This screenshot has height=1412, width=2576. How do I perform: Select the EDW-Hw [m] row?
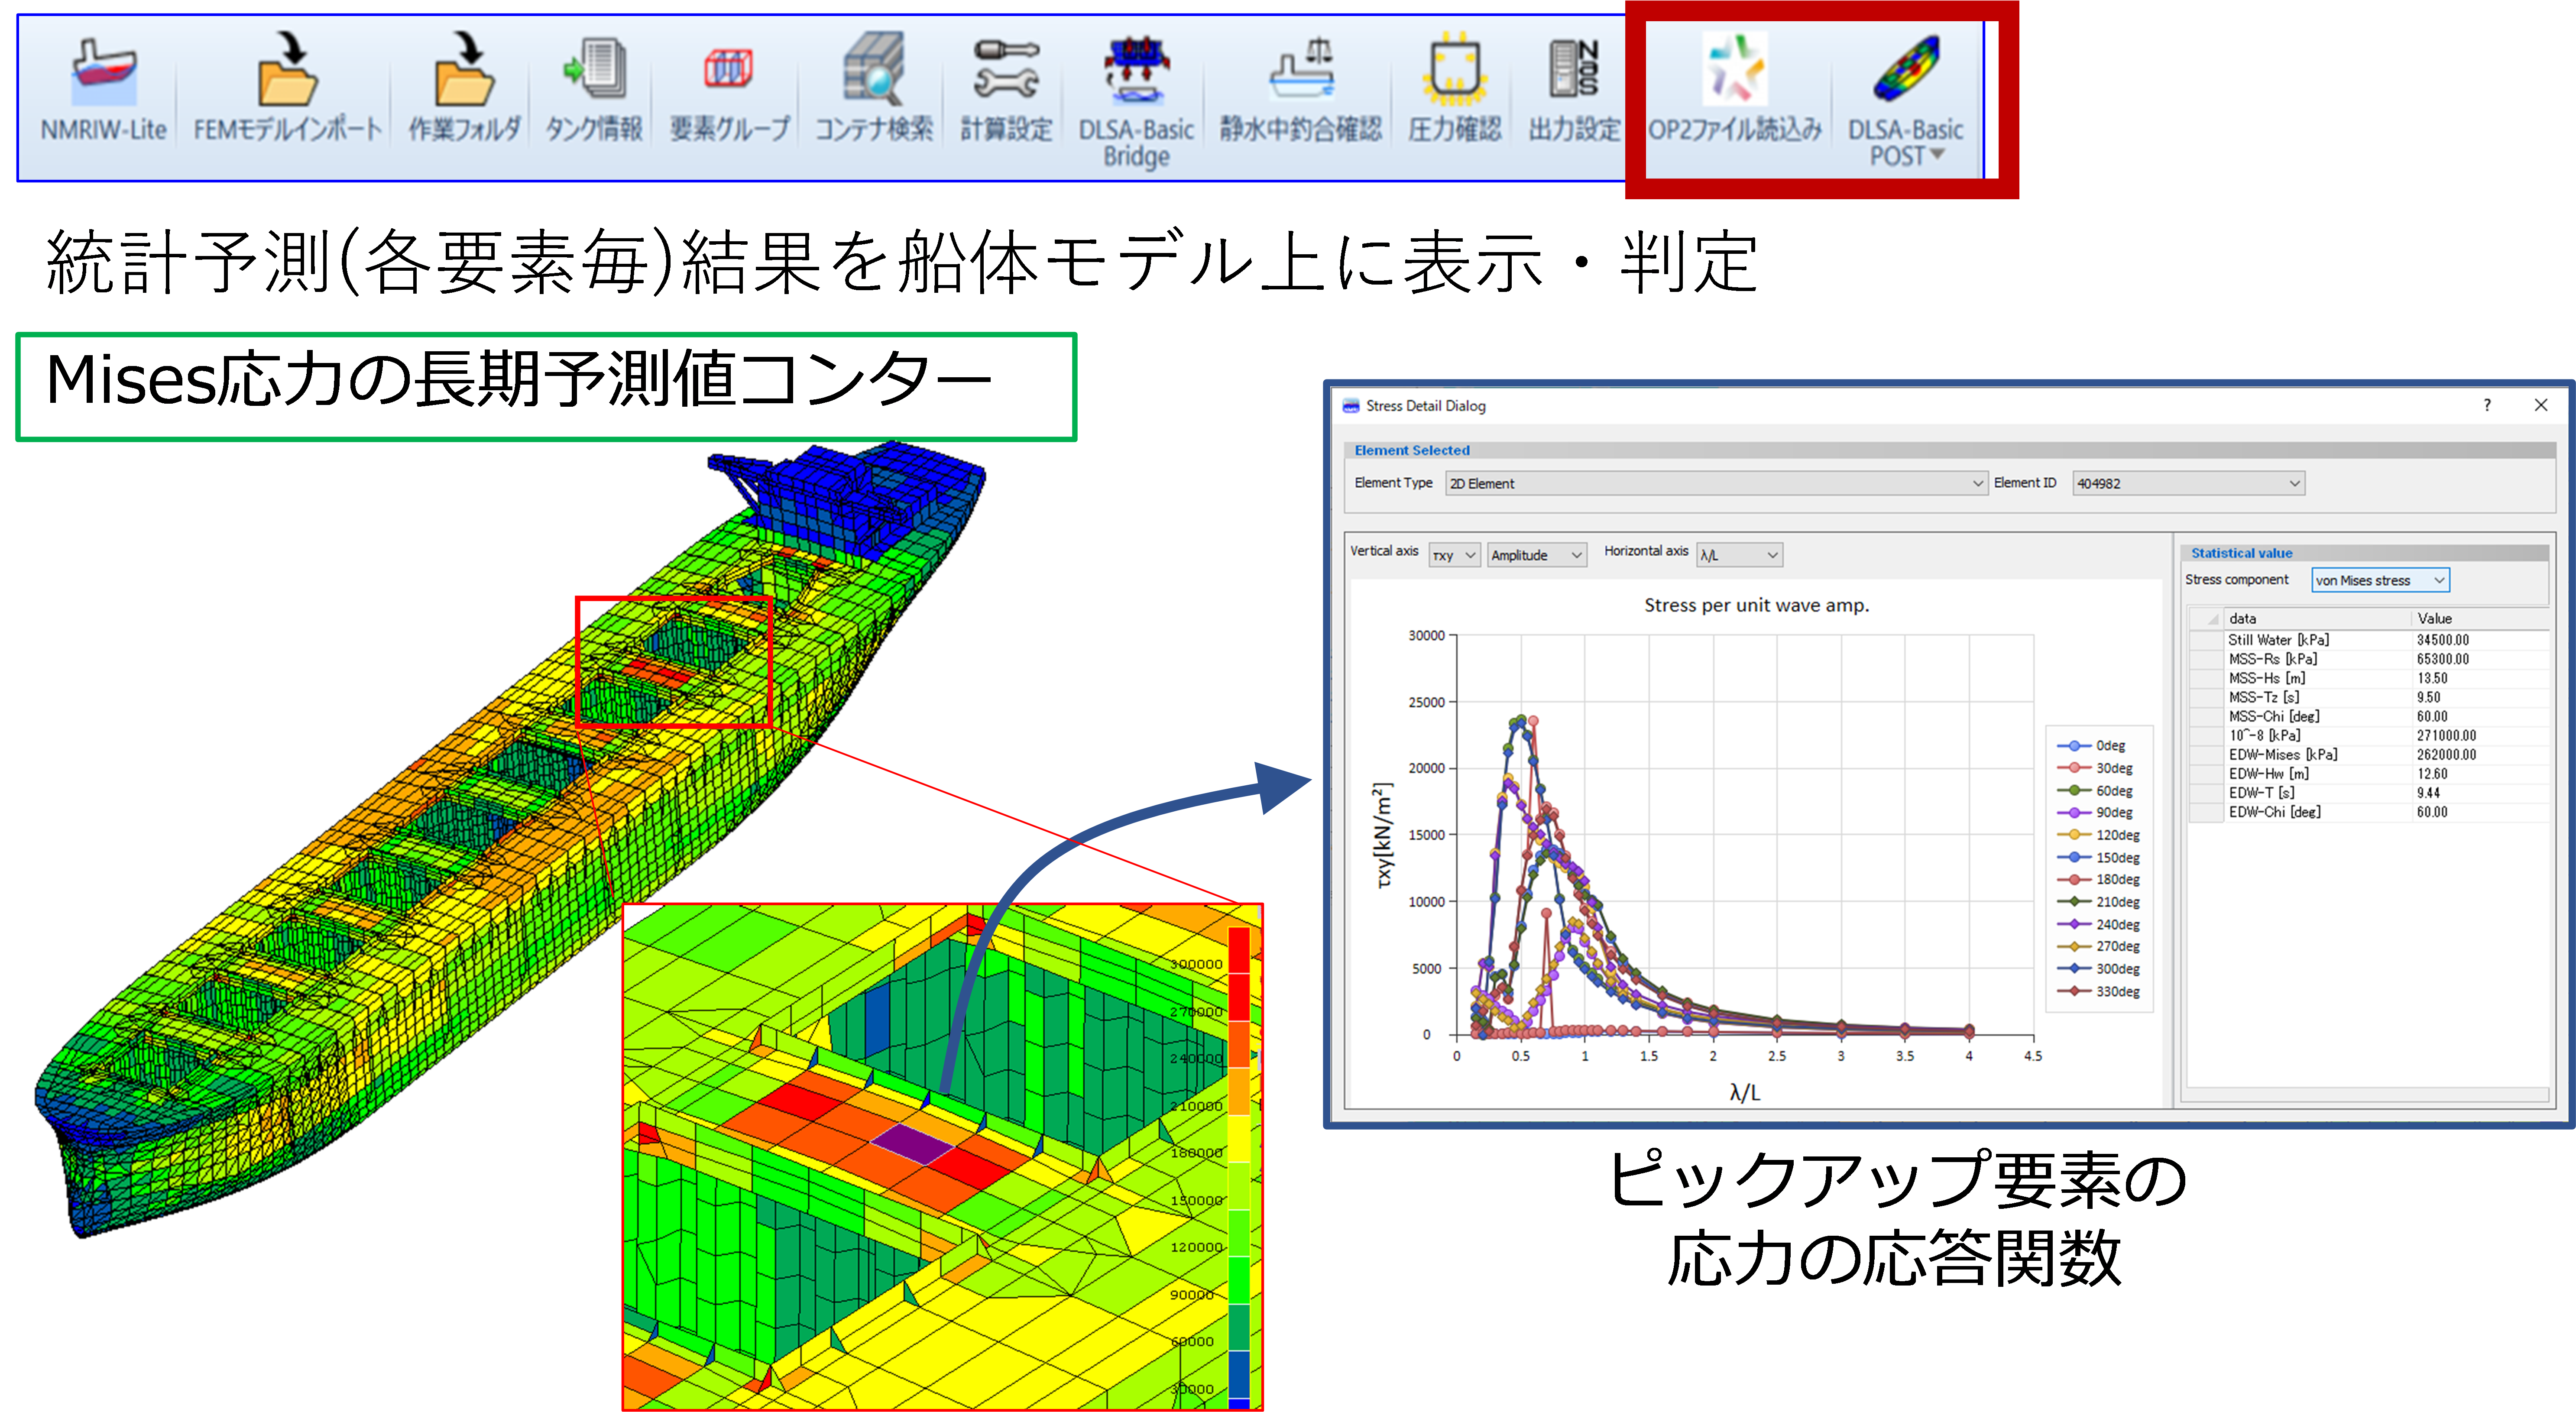tap(2369, 773)
